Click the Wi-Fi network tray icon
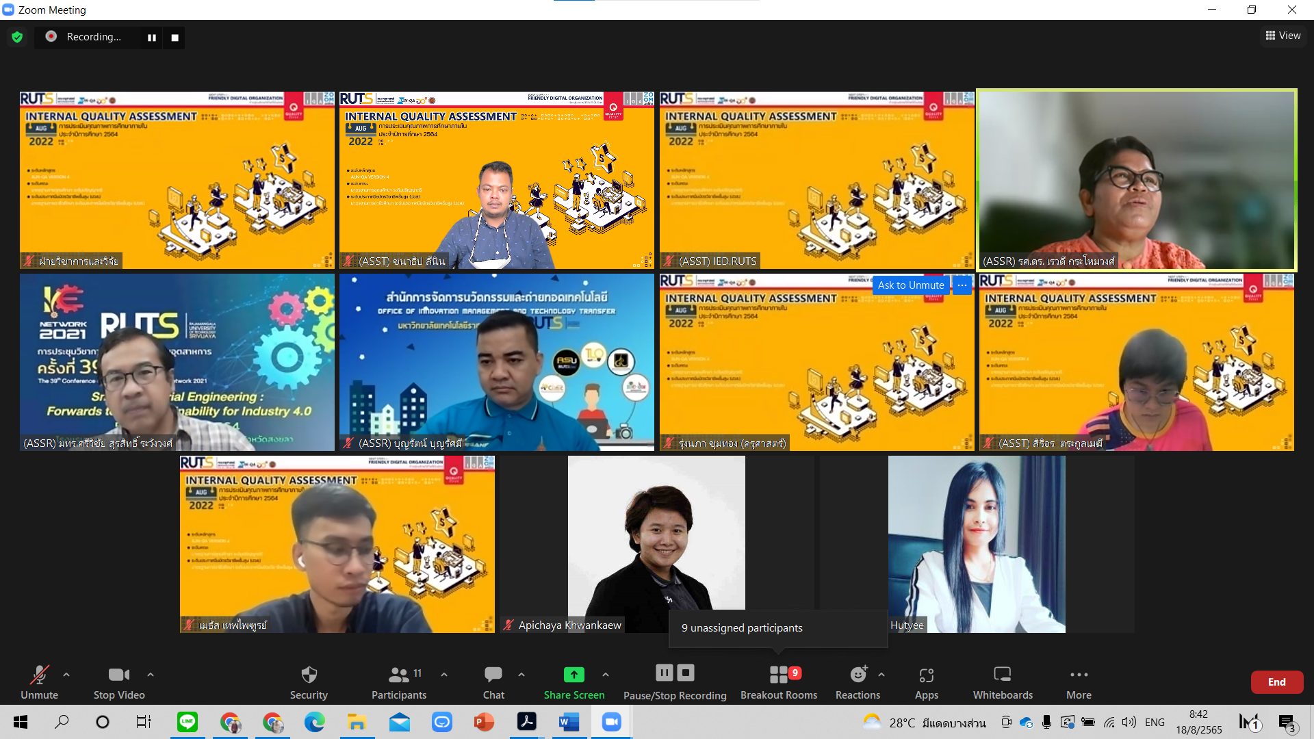 pyautogui.click(x=1109, y=723)
